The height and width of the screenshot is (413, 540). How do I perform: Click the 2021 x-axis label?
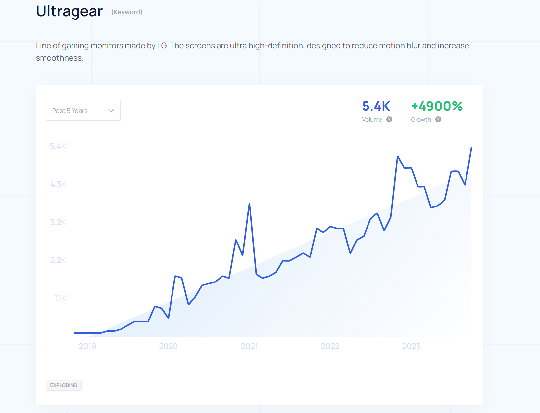click(249, 346)
